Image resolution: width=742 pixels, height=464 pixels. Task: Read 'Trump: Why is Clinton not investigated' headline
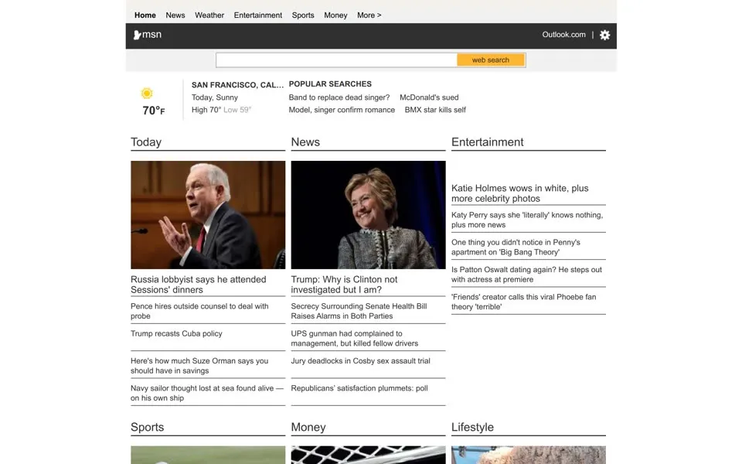tap(344, 285)
